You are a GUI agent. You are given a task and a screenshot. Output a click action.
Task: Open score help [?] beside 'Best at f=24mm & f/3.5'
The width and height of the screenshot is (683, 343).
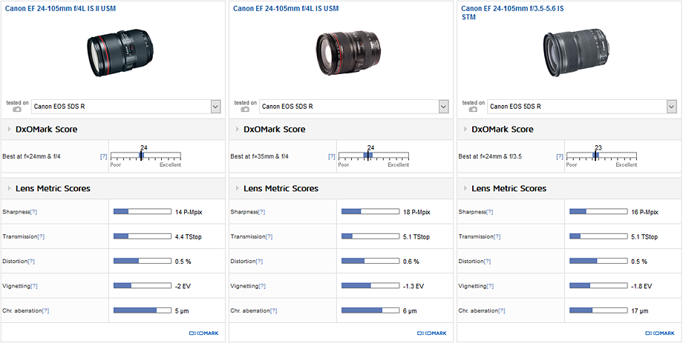click(560, 156)
